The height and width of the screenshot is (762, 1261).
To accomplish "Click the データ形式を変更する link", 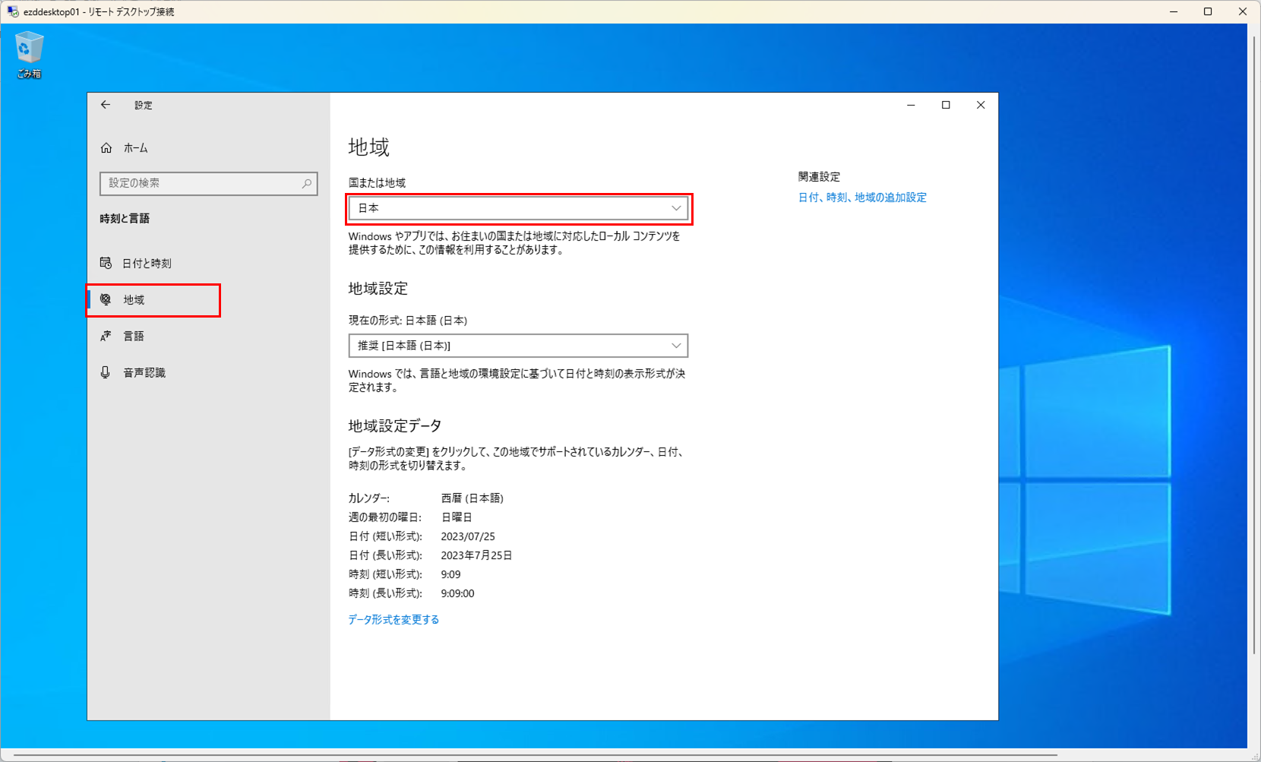I will click(x=393, y=618).
